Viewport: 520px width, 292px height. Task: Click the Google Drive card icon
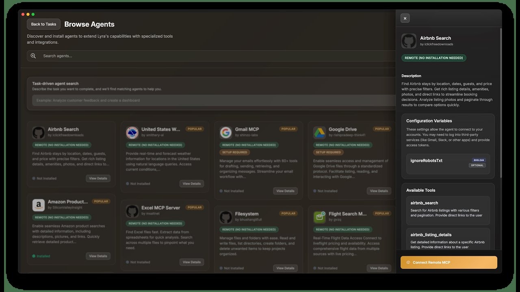[320, 132]
